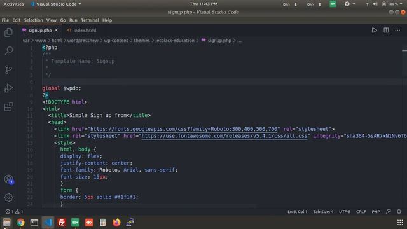Open the View menu
This screenshot has width=407, height=229.
coord(52,20)
